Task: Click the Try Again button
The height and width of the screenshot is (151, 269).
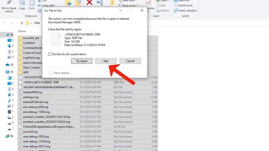Action: click(82, 61)
